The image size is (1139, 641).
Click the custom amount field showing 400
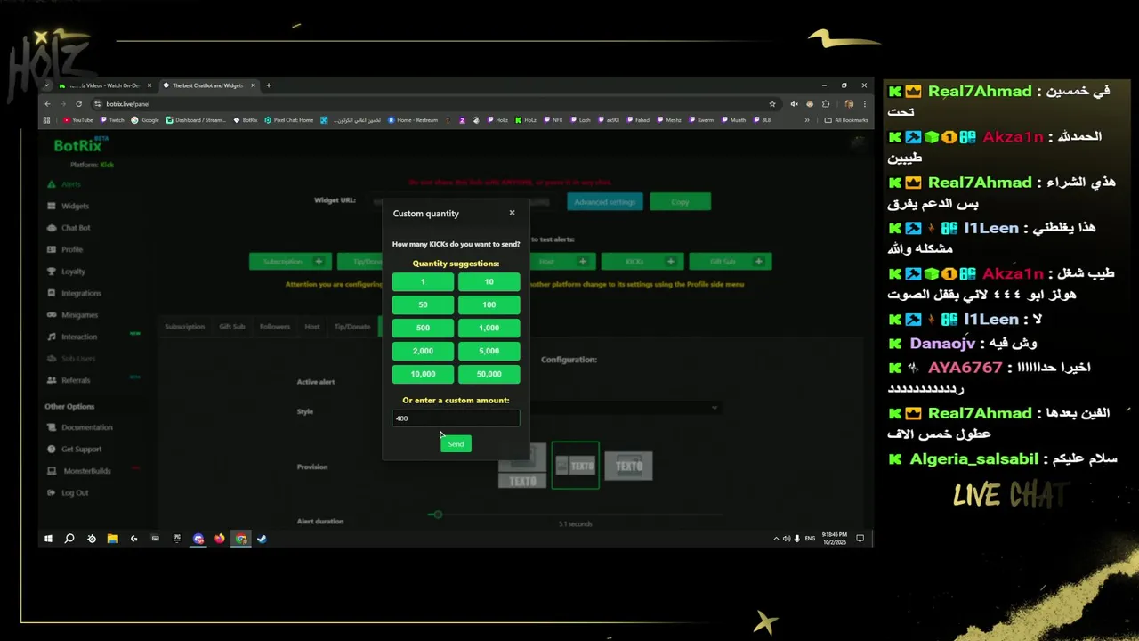coord(456,418)
